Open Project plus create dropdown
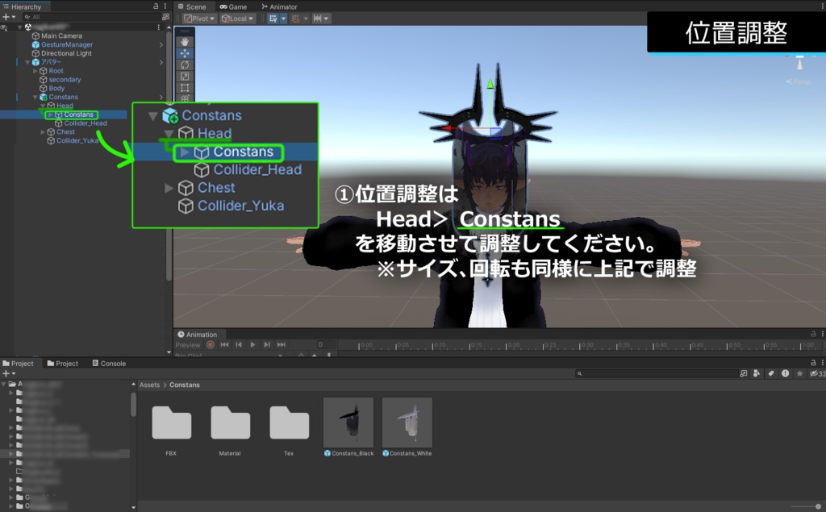Viewport: 826px width, 512px height. [x=9, y=373]
